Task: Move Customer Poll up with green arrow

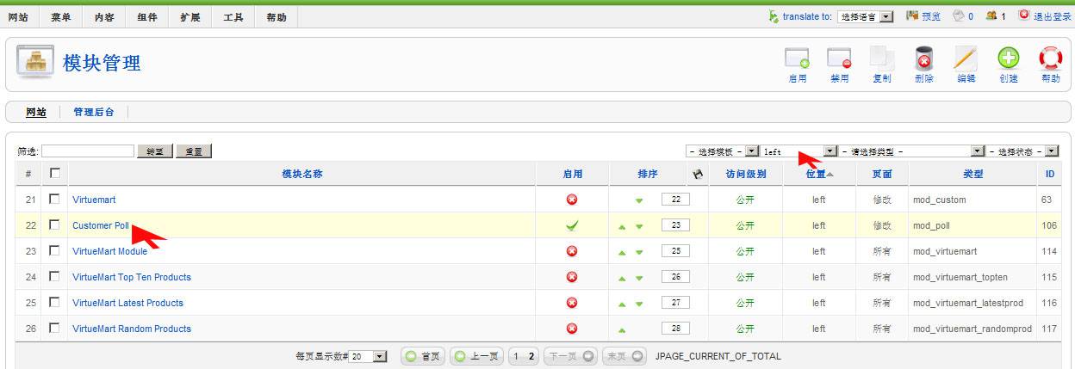Action: [x=622, y=226]
